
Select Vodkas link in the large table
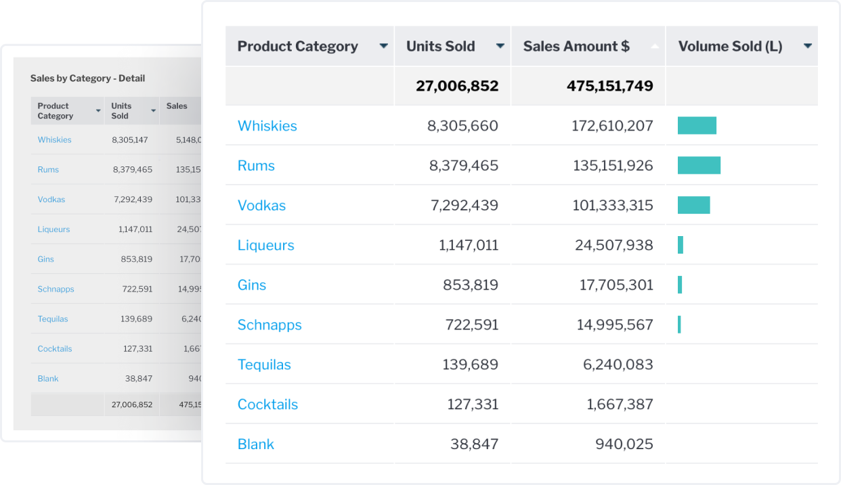(x=261, y=206)
